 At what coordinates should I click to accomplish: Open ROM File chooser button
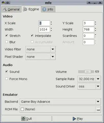60,109
